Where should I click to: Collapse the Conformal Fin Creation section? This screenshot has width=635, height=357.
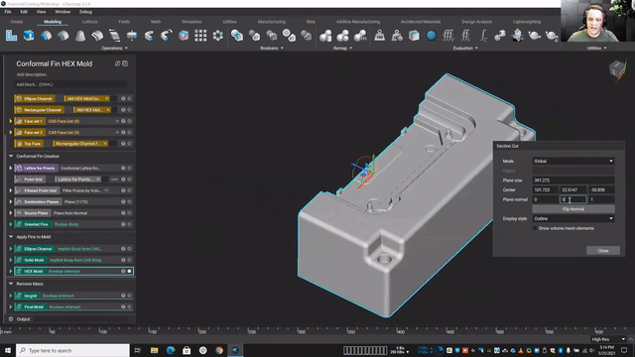(11, 157)
